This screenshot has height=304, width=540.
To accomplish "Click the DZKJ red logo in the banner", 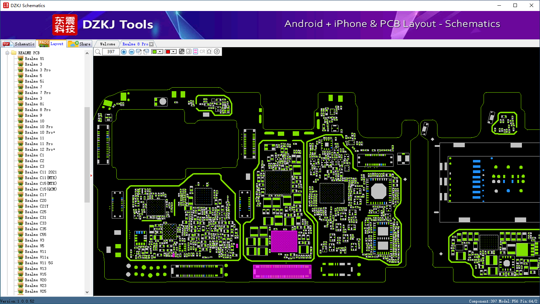I will pos(65,25).
